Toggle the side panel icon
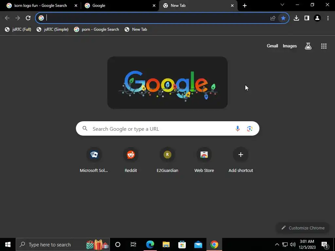335x251 pixels. (x=307, y=18)
